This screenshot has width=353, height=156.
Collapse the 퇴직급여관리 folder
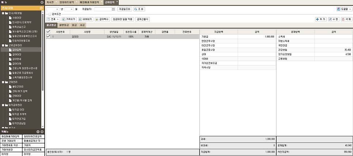3,105
